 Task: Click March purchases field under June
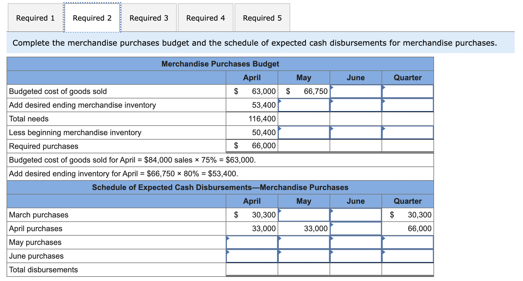[356, 215]
